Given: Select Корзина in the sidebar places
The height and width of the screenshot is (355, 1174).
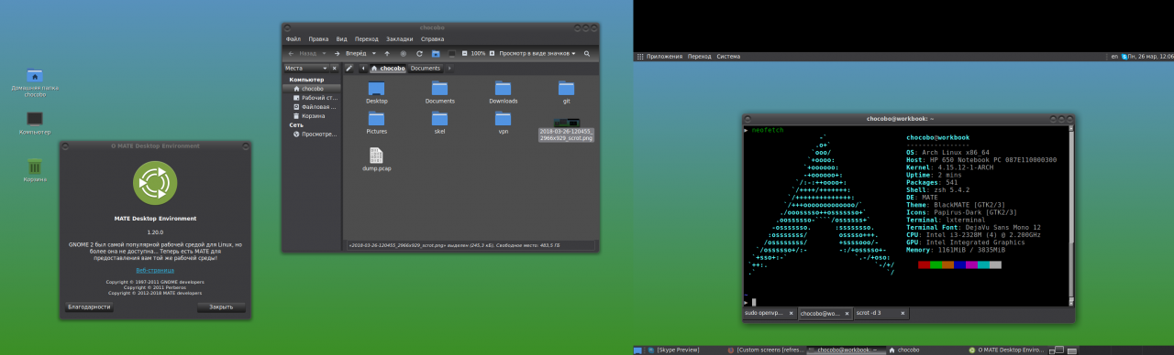Looking at the screenshot, I should tap(312, 116).
